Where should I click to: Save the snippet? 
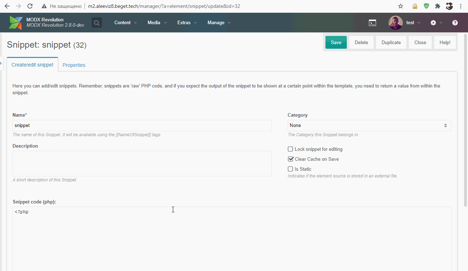[336, 42]
